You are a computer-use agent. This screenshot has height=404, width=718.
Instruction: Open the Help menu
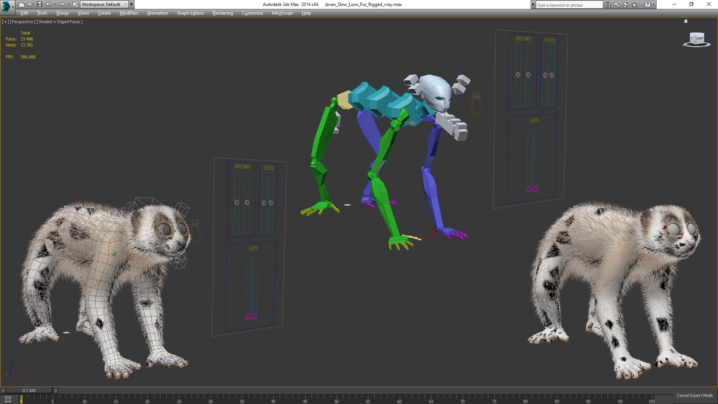[x=306, y=13]
